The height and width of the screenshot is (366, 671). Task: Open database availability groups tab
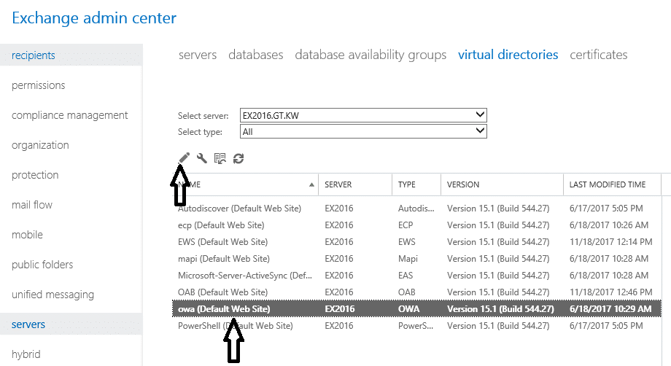click(x=371, y=55)
